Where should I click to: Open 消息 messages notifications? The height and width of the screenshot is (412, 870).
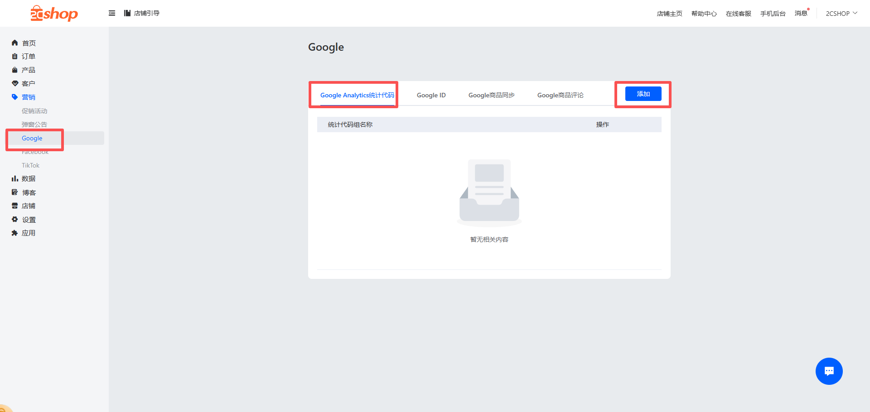801,14
